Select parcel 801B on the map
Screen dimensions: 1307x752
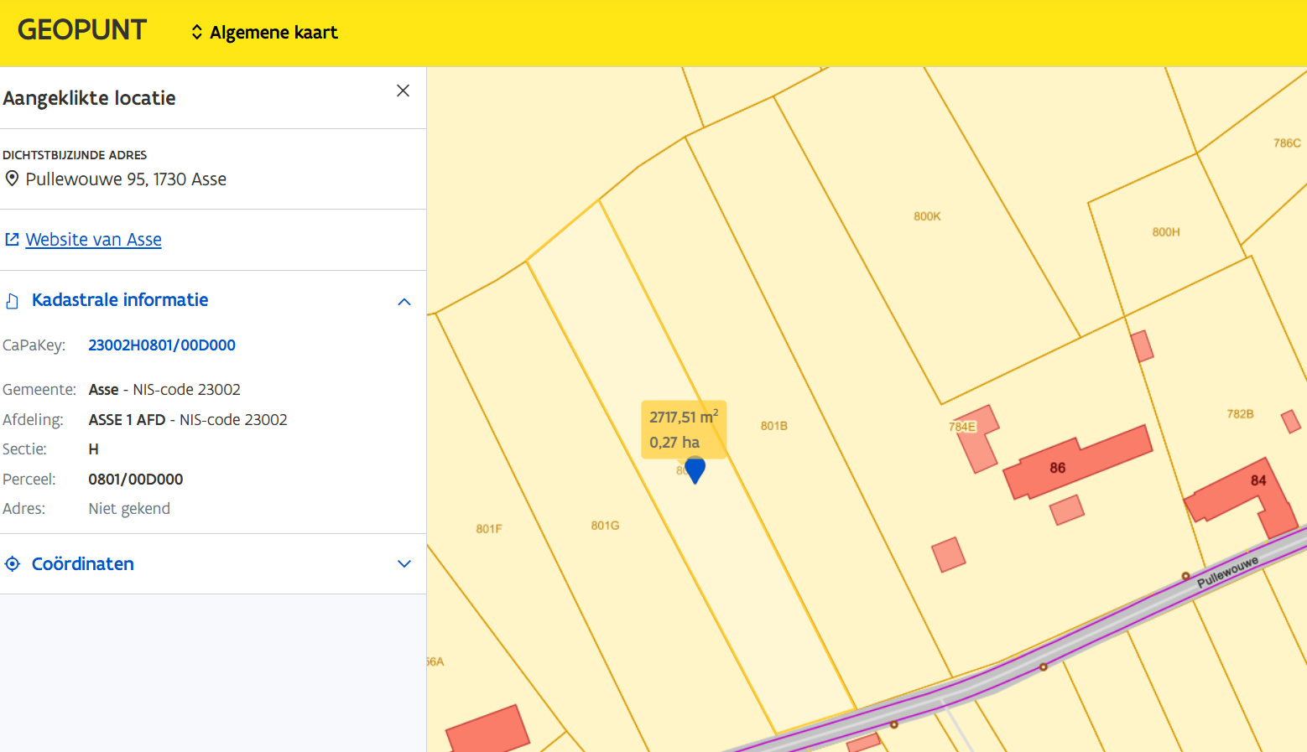(x=773, y=426)
